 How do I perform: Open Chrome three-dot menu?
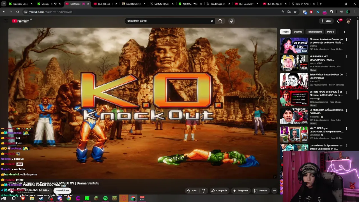[x=355, y=12]
